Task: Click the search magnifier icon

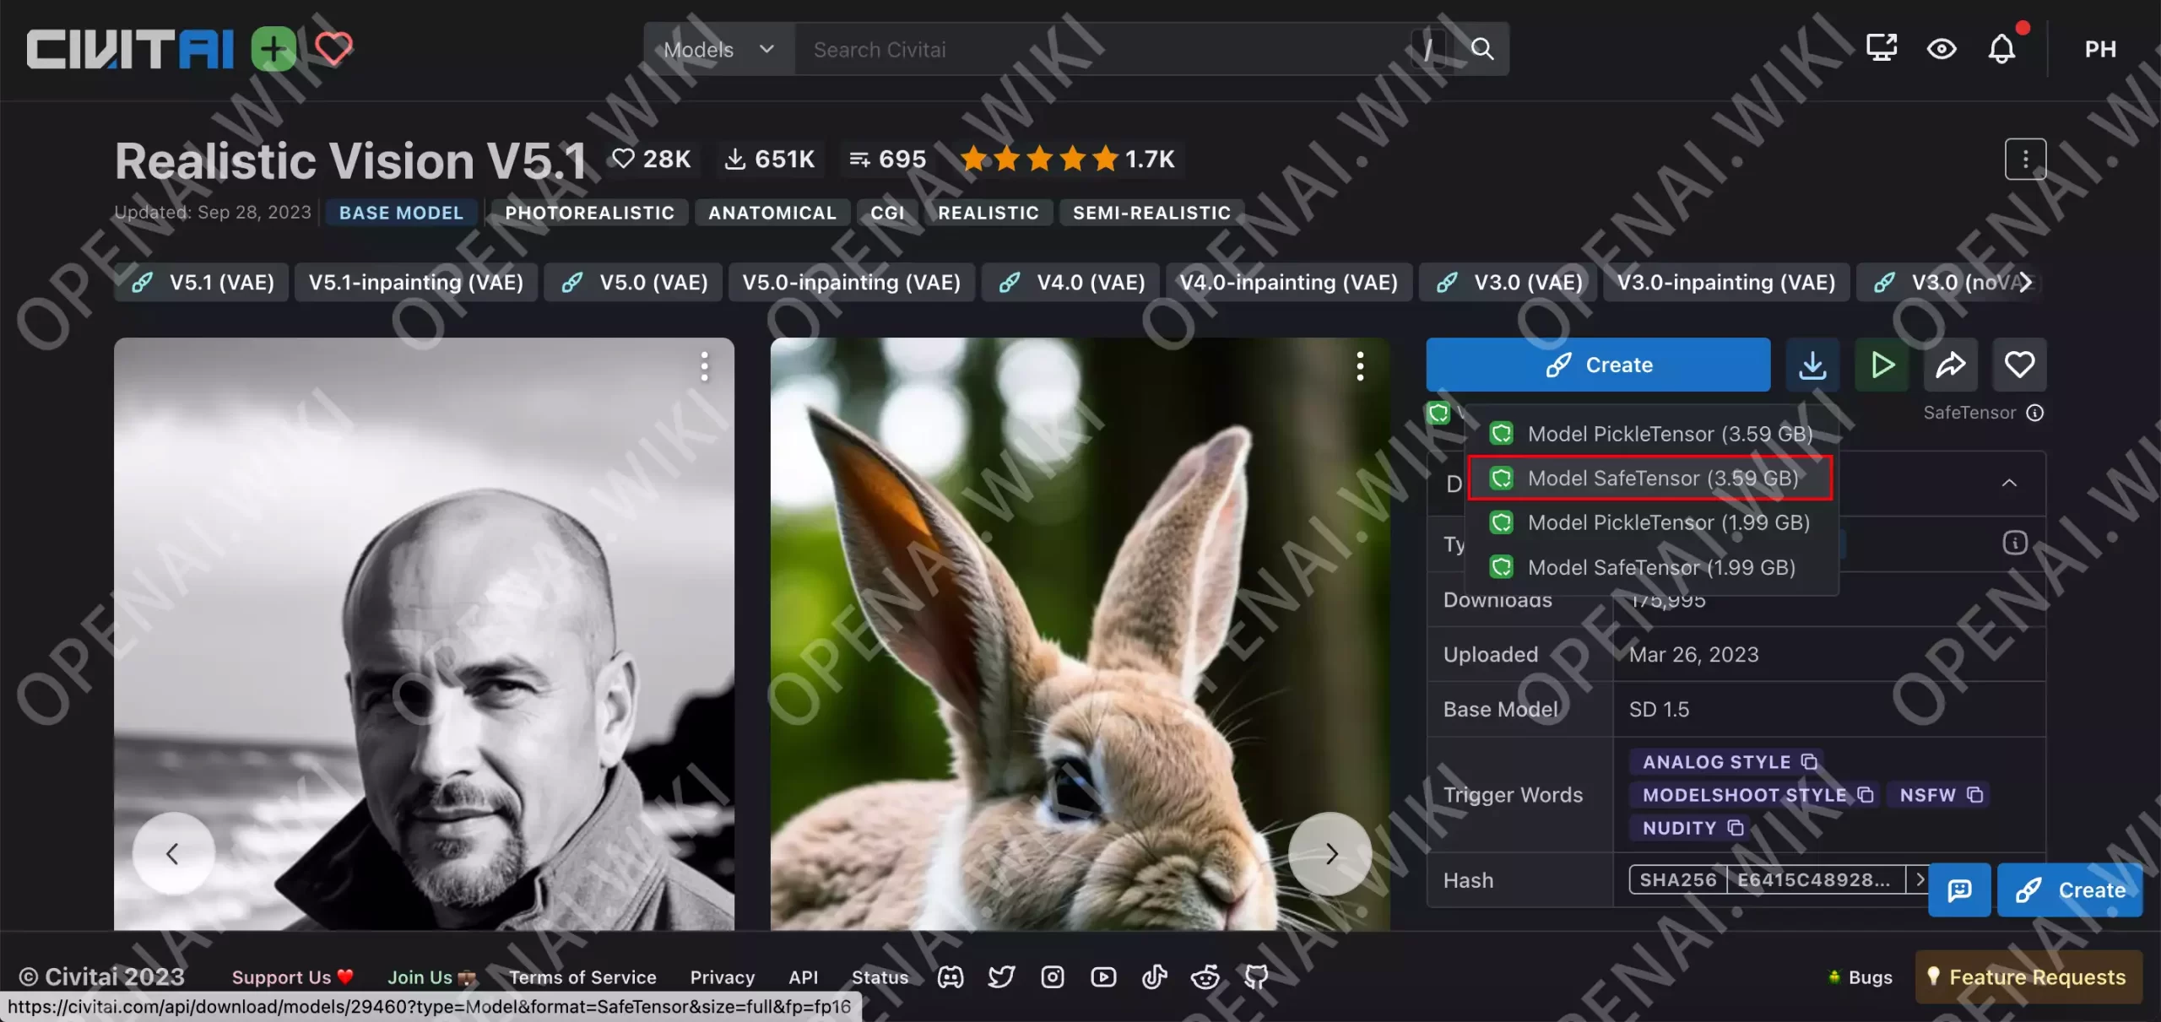Action: 1482,49
